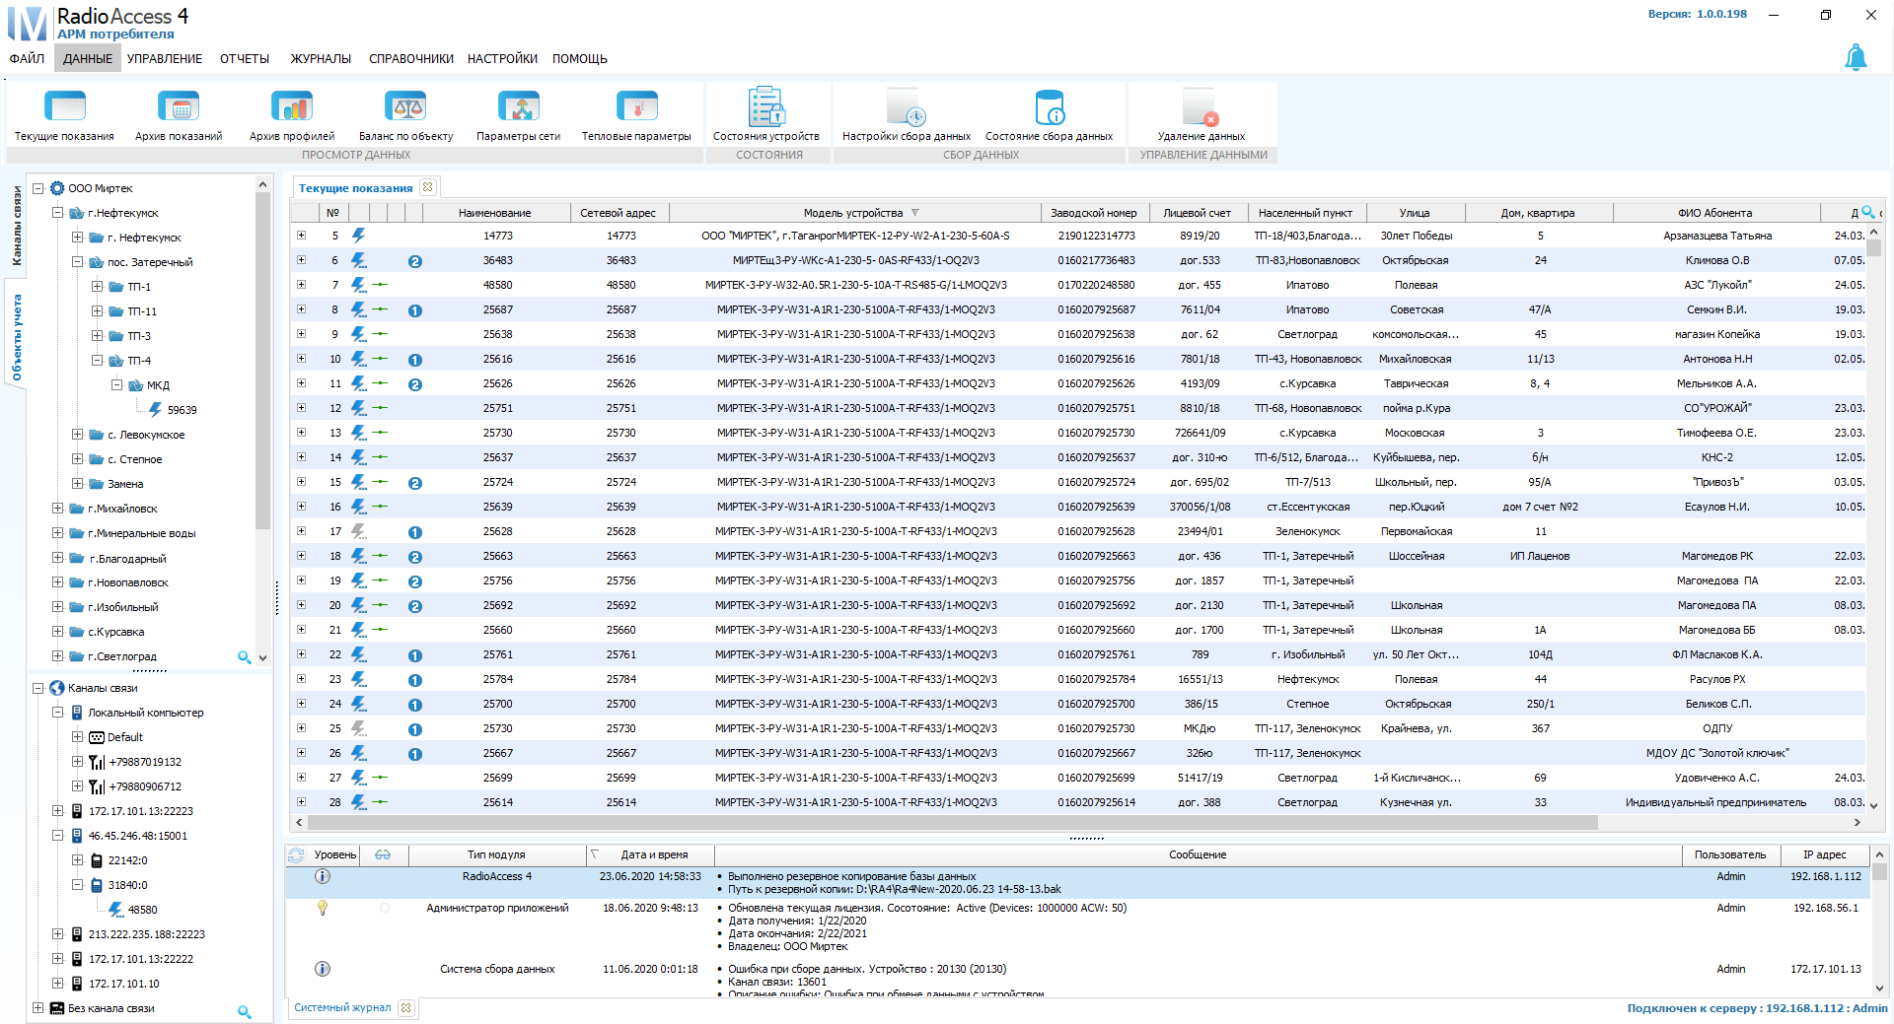Click vertical scrollbar of system journal
Image resolution: width=1894 pixels, height=1024 pixels.
1879,872
